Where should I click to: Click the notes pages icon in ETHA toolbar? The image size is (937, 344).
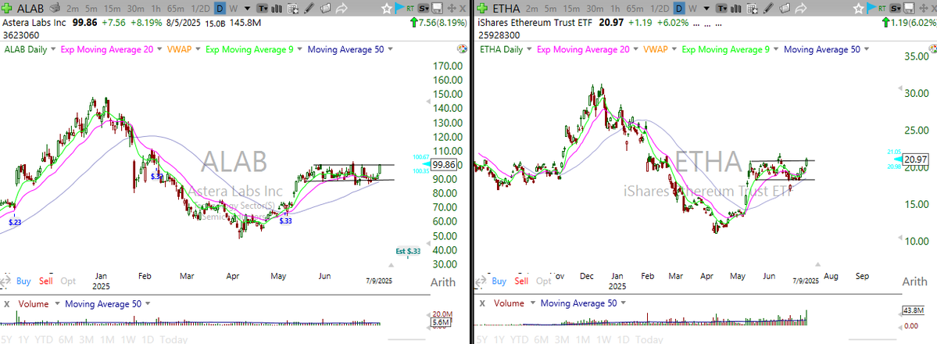point(785,9)
